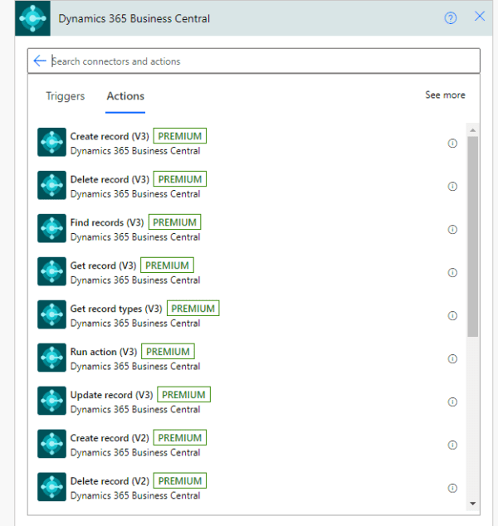498x526 pixels.
Task: Click the back arrow in search box
Action: [39, 61]
